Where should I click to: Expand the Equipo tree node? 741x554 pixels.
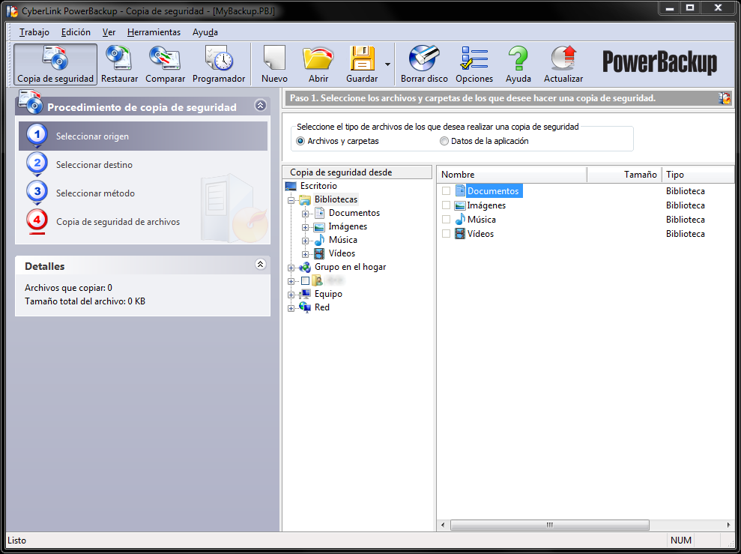coord(291,295)
